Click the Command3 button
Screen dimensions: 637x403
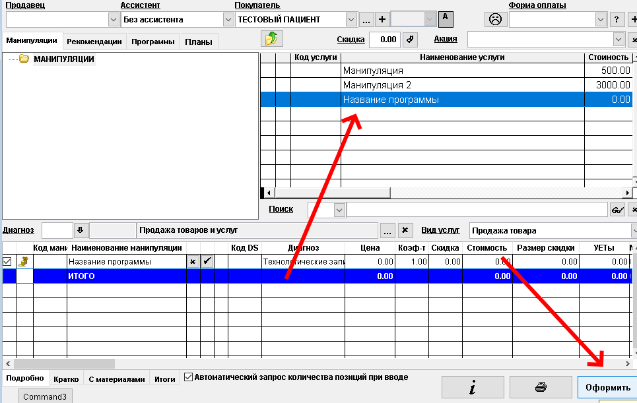44,397
